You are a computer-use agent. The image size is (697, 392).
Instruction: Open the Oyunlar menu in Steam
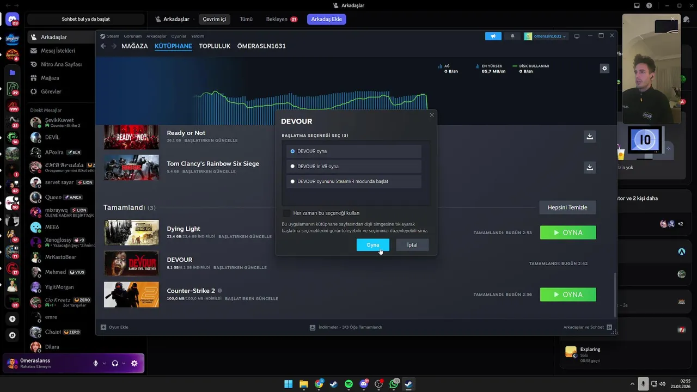(x=179, y=36)
